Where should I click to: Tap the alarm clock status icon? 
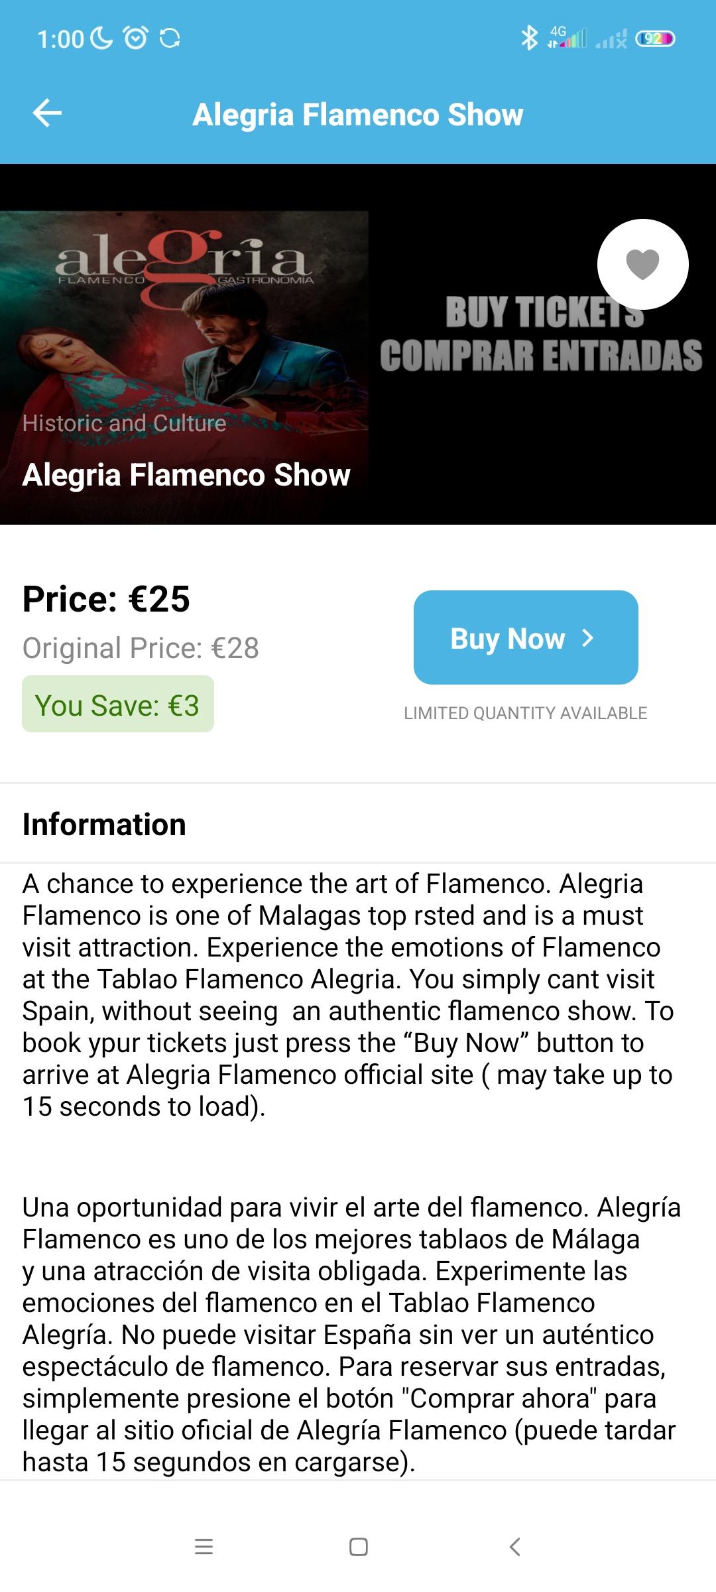point(136,38)
